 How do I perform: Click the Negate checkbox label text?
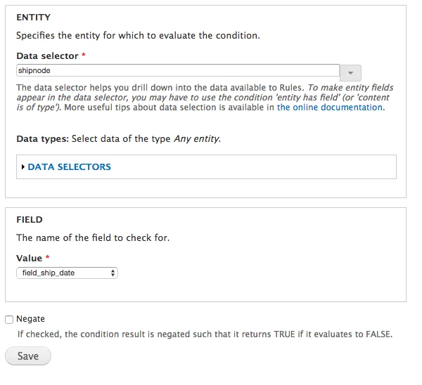click(x=30, y=319)
